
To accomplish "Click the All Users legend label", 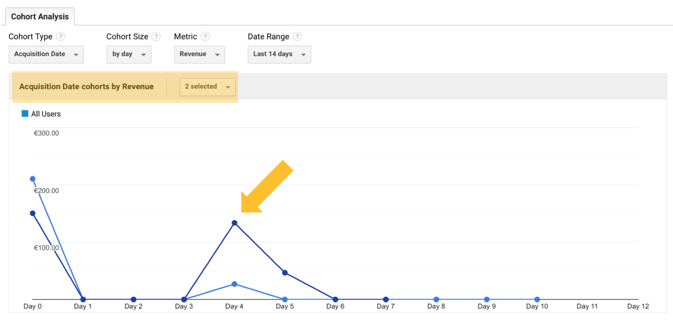I will click(x=46, y=114).
